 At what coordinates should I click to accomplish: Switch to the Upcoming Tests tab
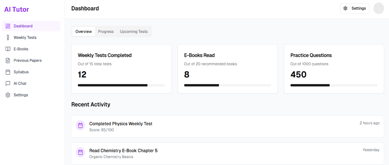(x=134, y=31)
